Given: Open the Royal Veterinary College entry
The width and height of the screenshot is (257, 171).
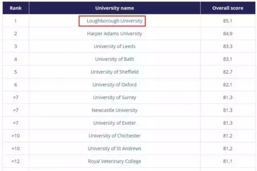Looking at the screenshot, I should click(114, 162).
